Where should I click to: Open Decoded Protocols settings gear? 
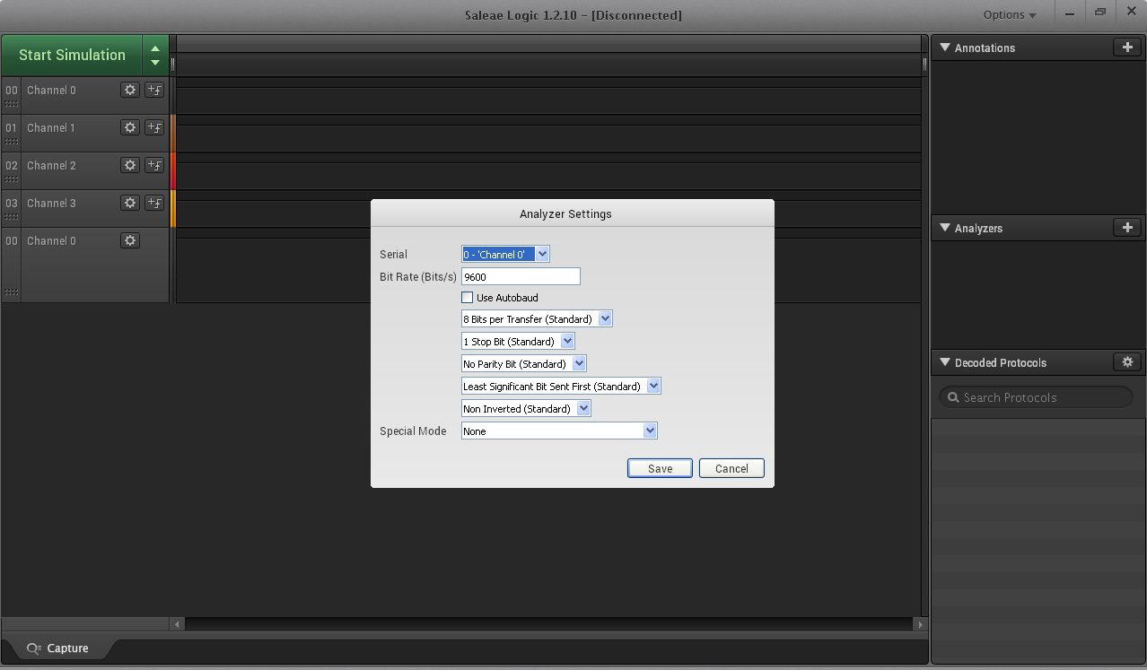click(x=1127, y=362)
